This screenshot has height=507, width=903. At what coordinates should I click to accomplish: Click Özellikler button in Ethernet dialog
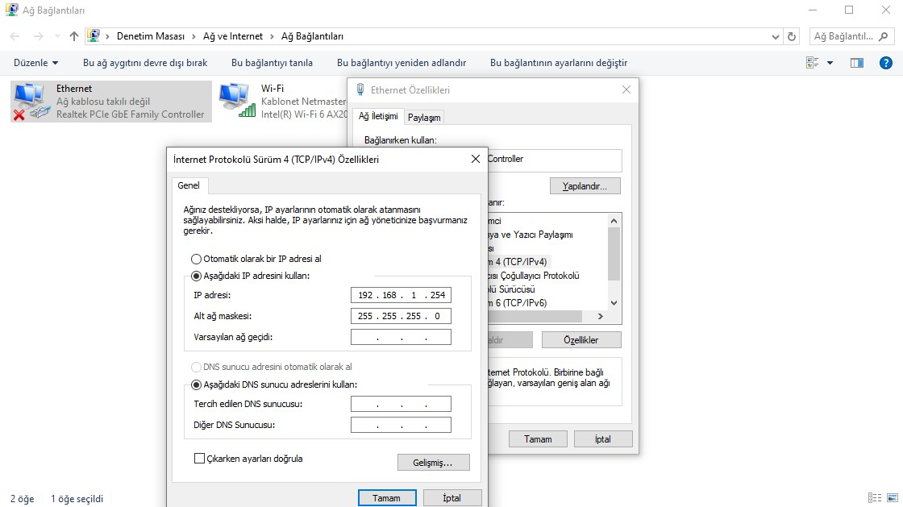coord(581,339)
